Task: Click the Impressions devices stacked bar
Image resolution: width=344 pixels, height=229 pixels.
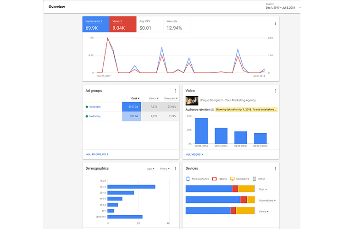Action: click(x=220, y=200)
